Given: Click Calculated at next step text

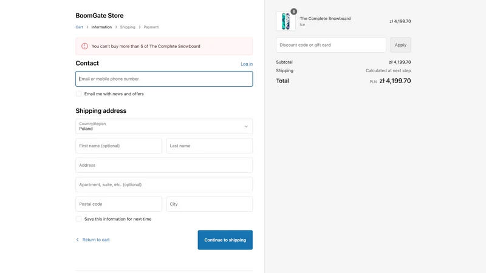Looking at the screenshot, I should pyautogui.click(x=388, y=70).
